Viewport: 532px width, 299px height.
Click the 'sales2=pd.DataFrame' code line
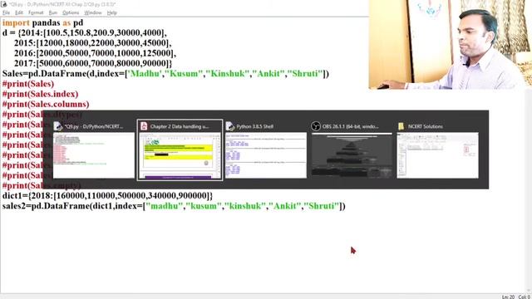[x=174, y=206]
